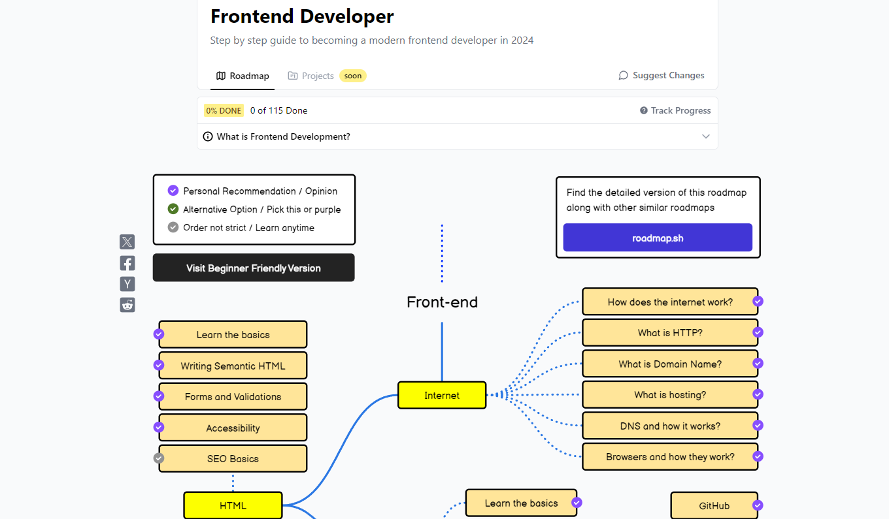
Task: Toggle checkmark on Accessibility node
Action: [x=159, y=427]
